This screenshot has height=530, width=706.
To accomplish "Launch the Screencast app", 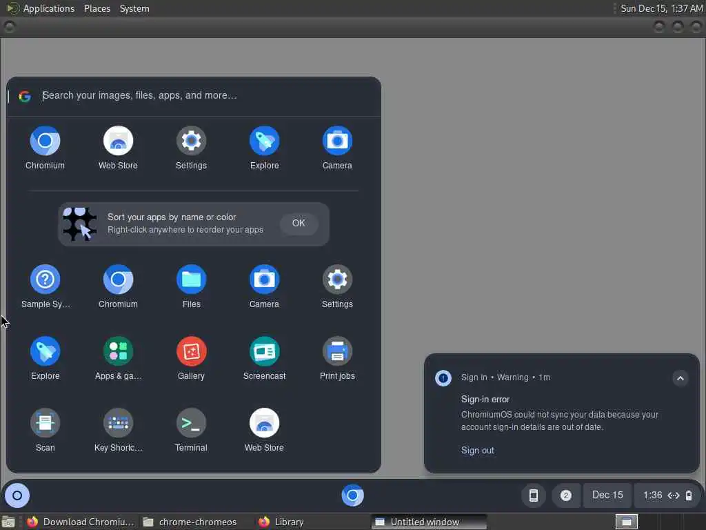I will tap(264, 358).
